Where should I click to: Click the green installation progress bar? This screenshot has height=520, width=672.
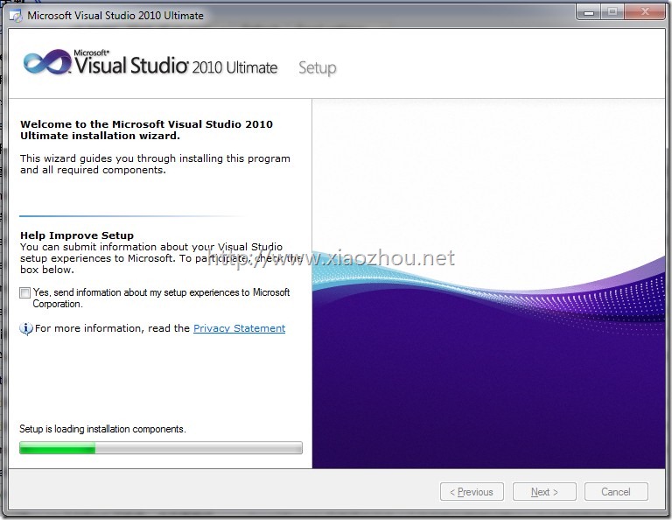(x=161, y=448)
